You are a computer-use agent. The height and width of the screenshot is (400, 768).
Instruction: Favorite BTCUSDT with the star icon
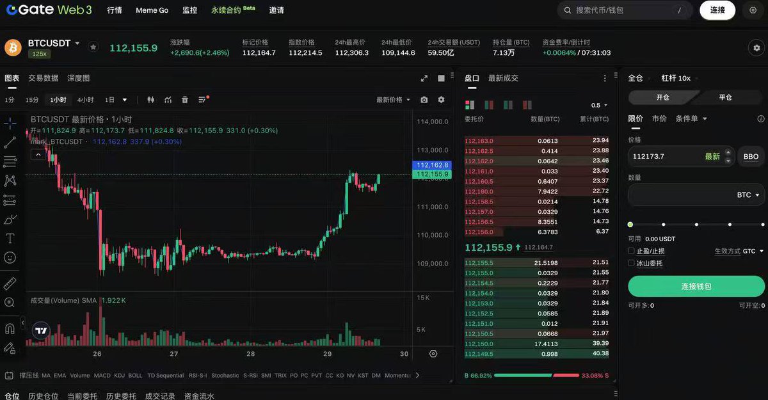pos(93,47)
